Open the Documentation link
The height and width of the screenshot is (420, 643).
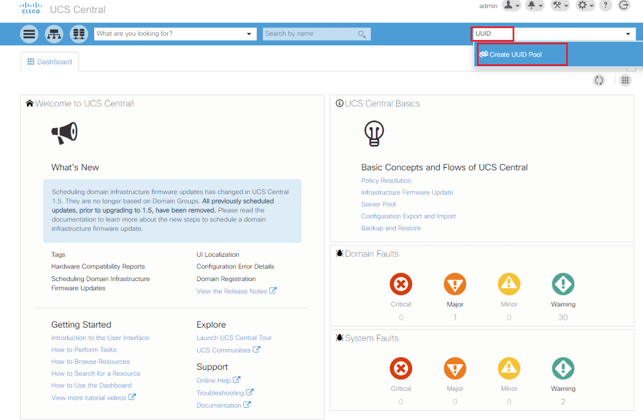click(x=223, y=405)
